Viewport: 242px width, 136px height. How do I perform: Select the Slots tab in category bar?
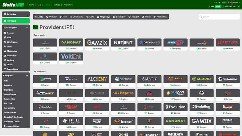tap(90, 17)
